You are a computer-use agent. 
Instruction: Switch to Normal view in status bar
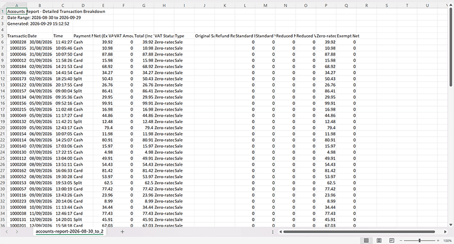(x=366, y=241)
